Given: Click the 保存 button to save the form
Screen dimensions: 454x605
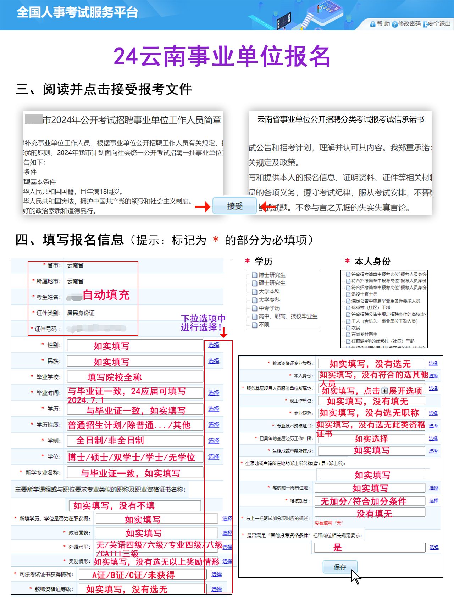Looking at the screenshot, I should point(340,567).
